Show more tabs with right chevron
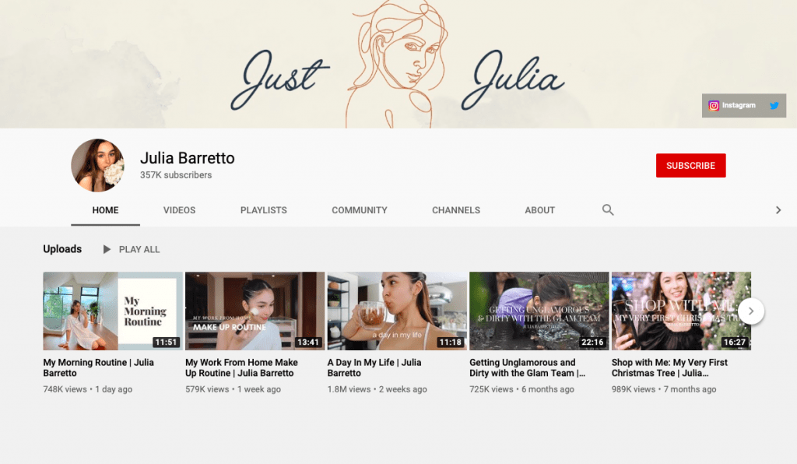Screen dimensions: 797x464 point(778,210)
